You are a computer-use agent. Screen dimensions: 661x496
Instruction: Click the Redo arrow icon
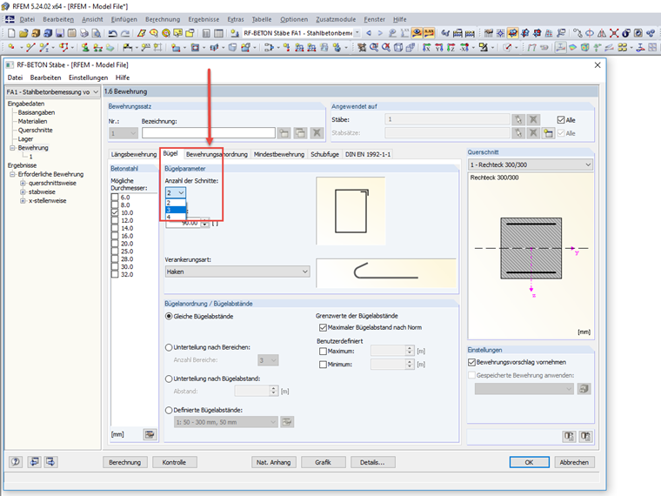[125, 33]
